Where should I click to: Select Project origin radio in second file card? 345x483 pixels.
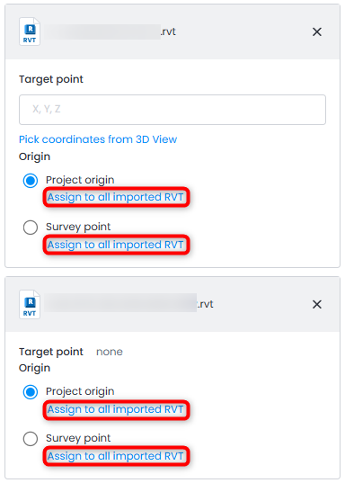(x=31, y=392)
